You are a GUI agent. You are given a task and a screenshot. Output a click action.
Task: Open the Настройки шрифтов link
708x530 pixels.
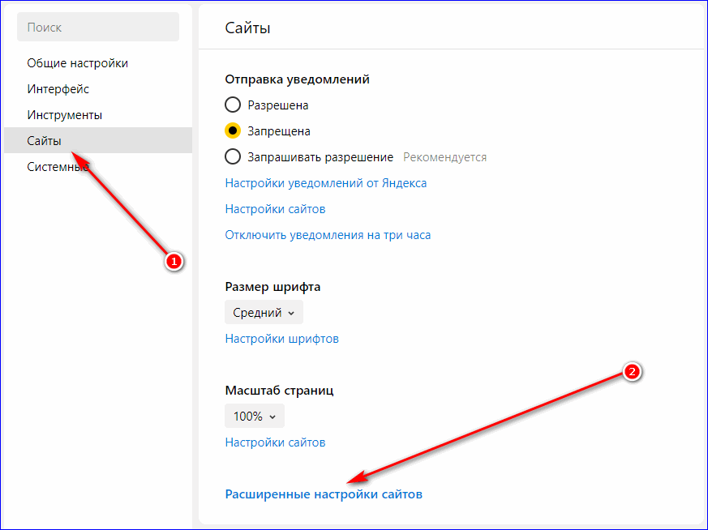pyautogui.click(x=281, y=339)
